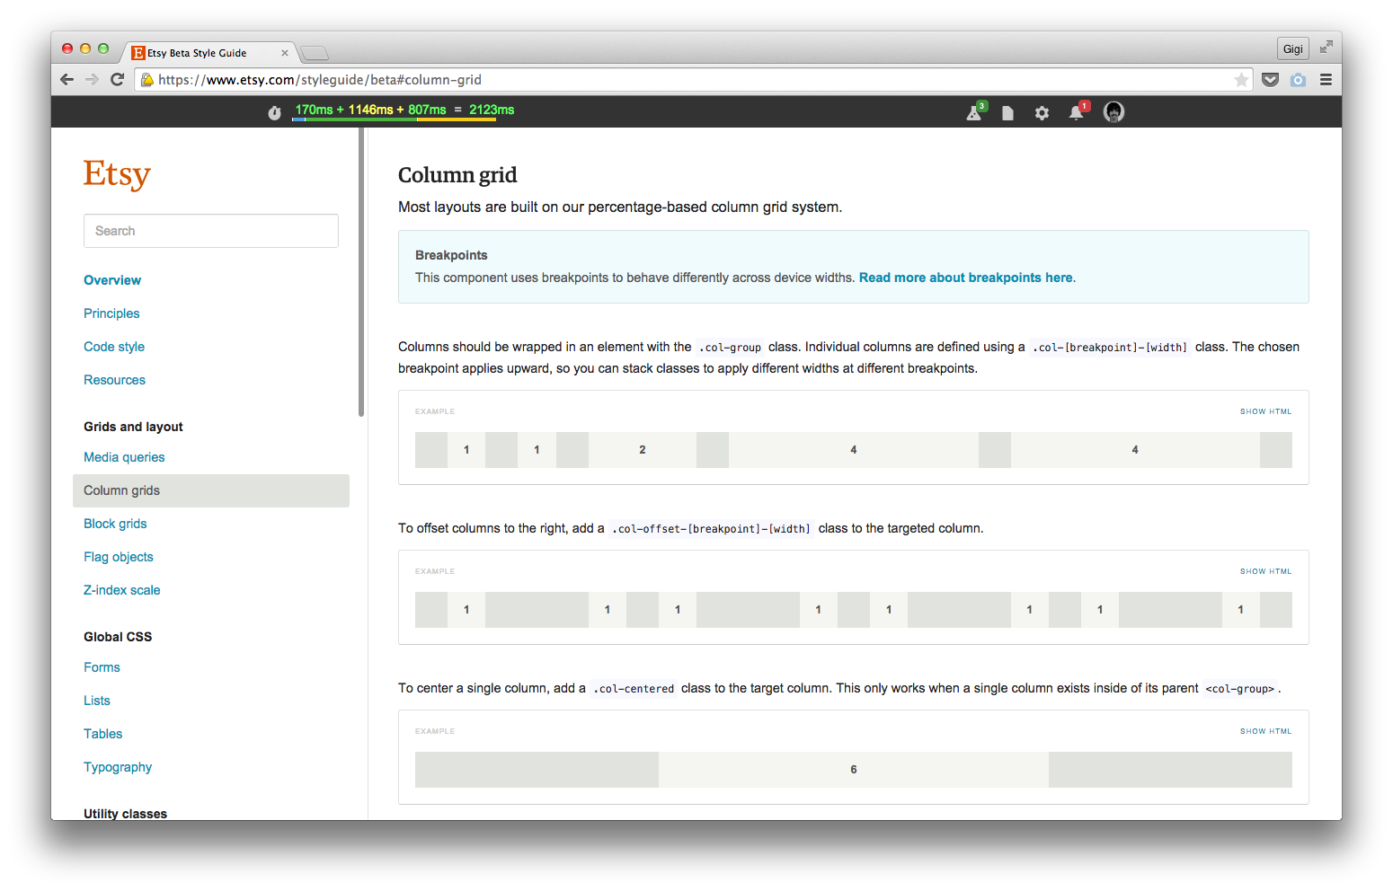Bookmark this page with the star icon

[1241, 80]
